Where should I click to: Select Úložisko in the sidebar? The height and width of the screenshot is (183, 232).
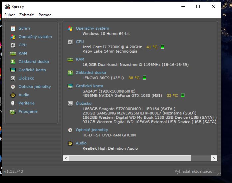tap(26, 78)
